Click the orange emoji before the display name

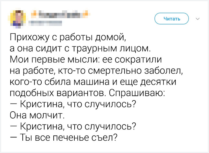tap(34, 14)
